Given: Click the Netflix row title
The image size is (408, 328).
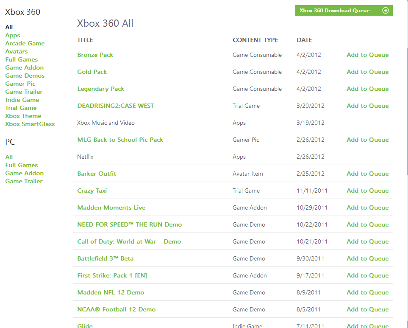Looking at the screenshot, I should coord(85,157).
